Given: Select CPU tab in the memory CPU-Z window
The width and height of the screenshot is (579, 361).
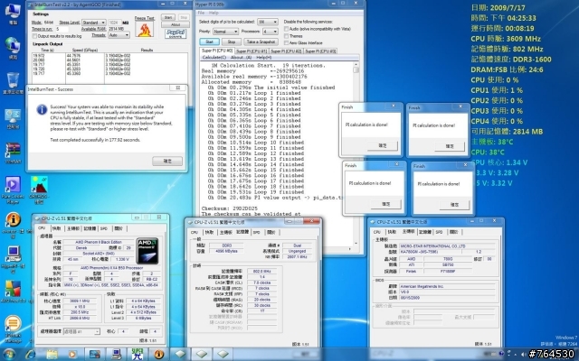Looking at the screenshot, I should pos(195,232).
